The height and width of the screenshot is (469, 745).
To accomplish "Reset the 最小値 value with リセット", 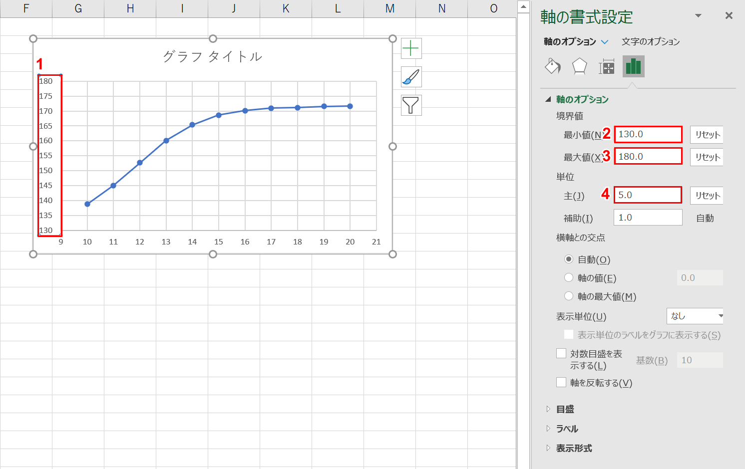I will coord(707,135).
